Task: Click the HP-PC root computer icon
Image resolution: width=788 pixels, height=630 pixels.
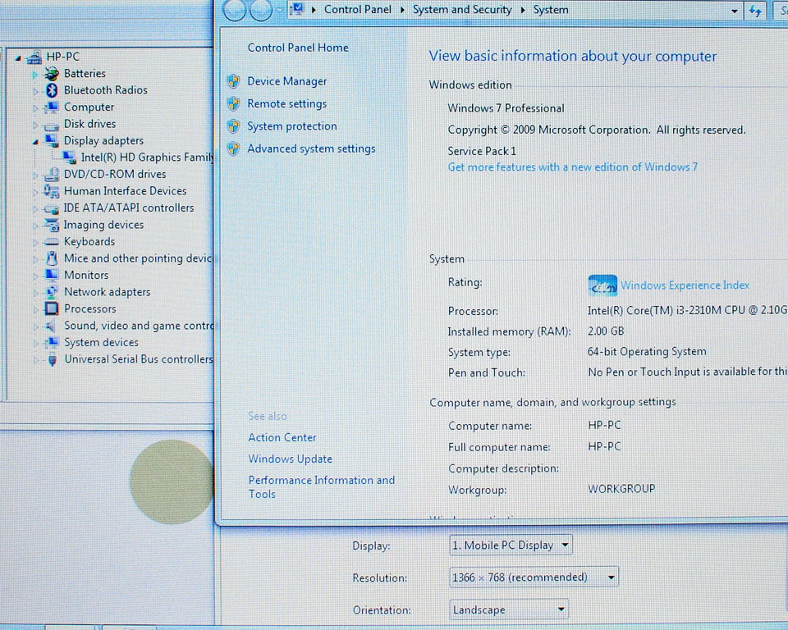Action: 34,57
